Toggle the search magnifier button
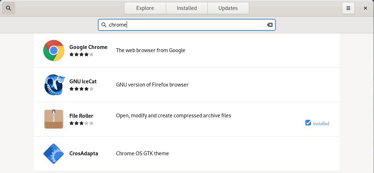 click(9, 8)
